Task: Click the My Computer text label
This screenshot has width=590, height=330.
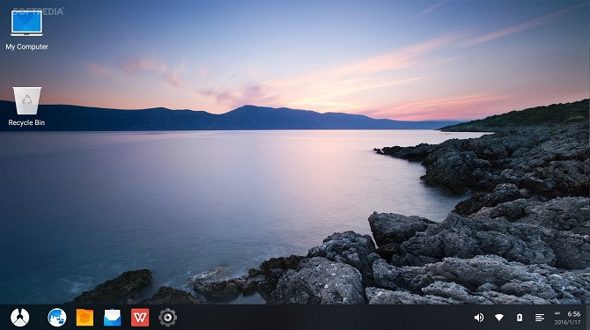Action: (x=26, y=47)
